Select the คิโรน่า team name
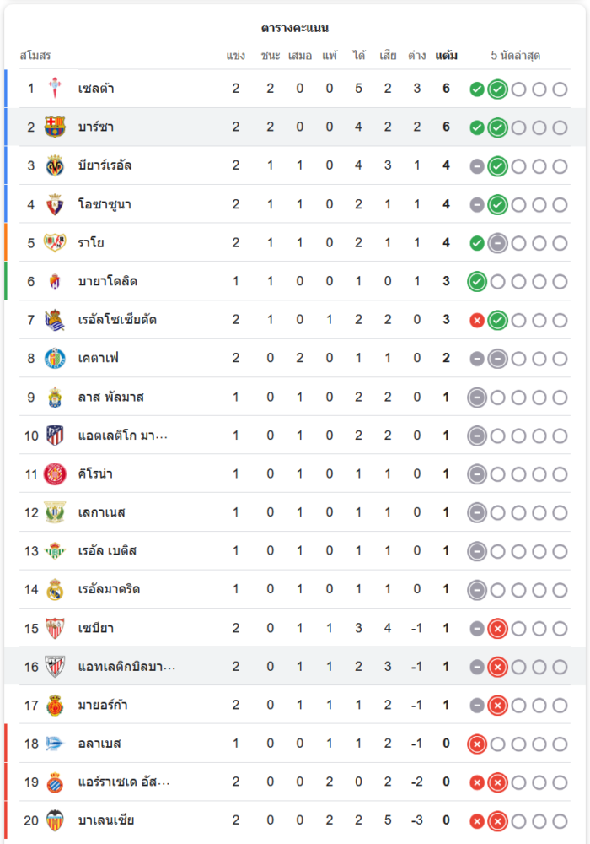The height and width of the screenshot is (844, 590). pos(95,474)
